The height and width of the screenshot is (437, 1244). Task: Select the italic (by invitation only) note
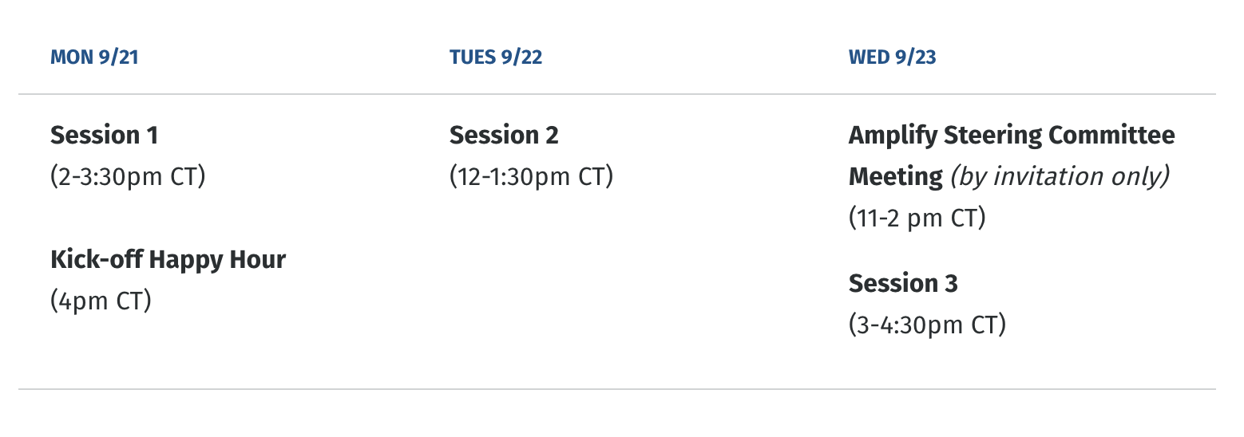pos(1060,176)
